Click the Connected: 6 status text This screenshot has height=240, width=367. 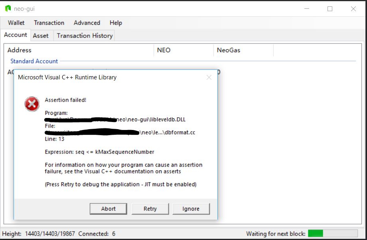97,234
